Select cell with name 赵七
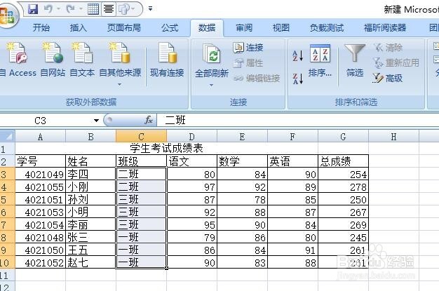 point(90,263)
